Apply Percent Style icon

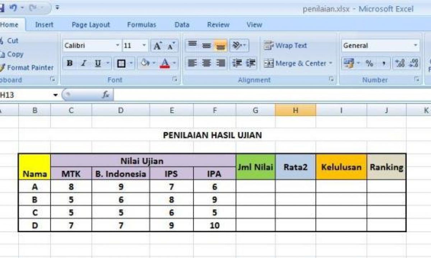369,63
